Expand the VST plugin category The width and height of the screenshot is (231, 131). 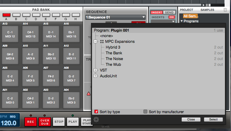(x=95, y=70)
